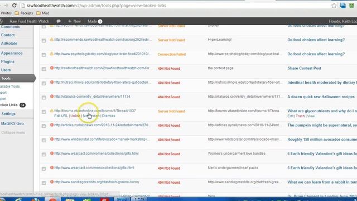357x201 pixels.
Task: Open the Misc bookmarks folder
Action: 43,13
